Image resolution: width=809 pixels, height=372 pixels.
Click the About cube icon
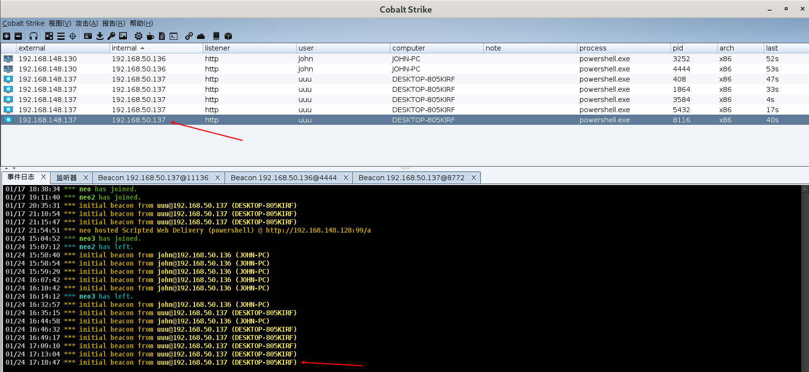228,36
